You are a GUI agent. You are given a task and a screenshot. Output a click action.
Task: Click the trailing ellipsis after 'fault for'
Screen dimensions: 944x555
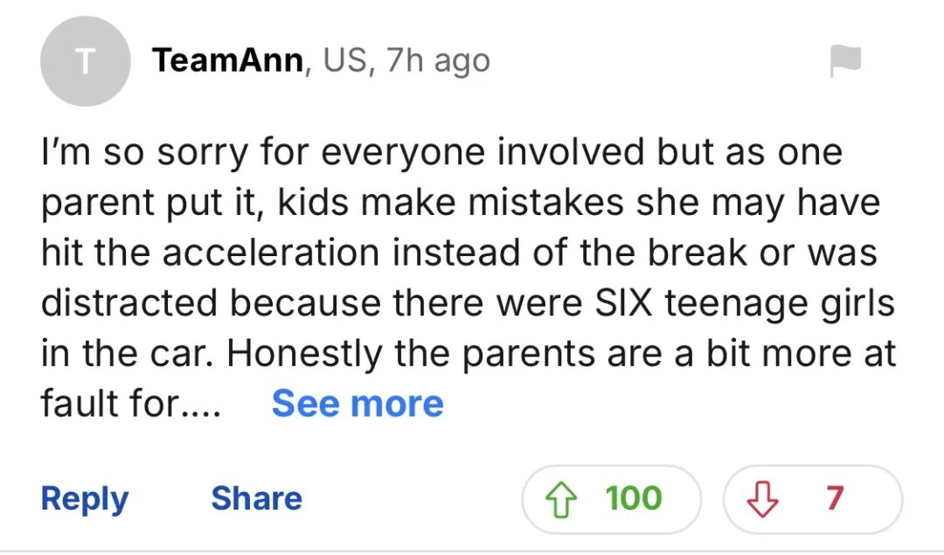tap(201, 406)
